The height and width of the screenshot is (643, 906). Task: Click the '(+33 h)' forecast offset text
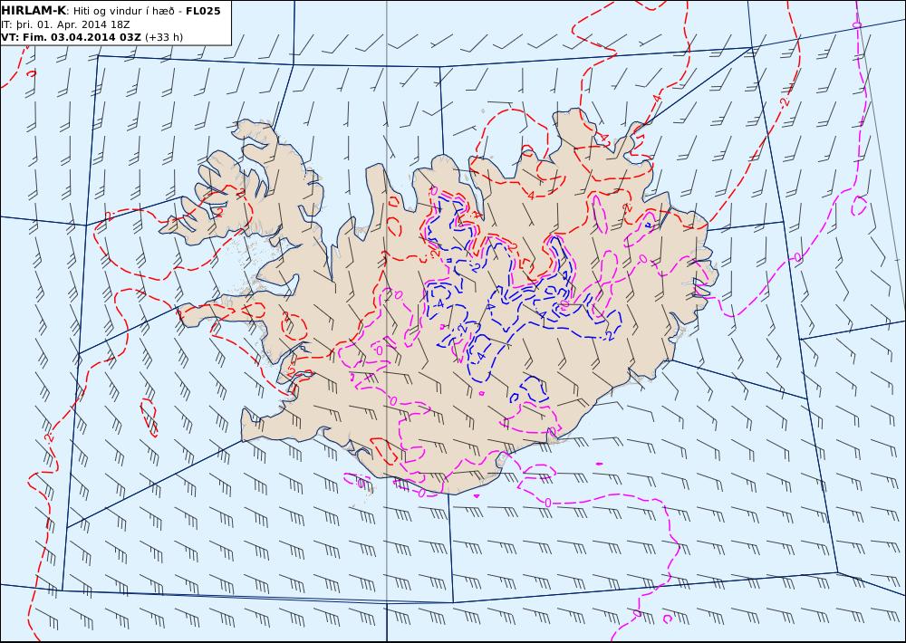pos(163,37)
